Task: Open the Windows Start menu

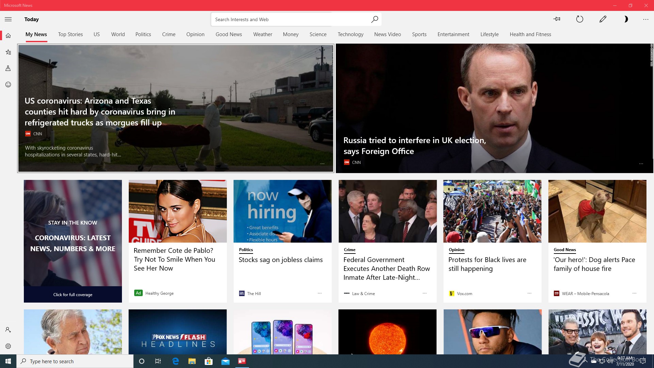Action: [8, 361]
